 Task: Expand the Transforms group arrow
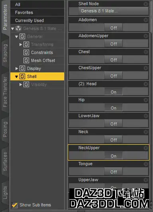pyautogui.click(x=21, y=44)
